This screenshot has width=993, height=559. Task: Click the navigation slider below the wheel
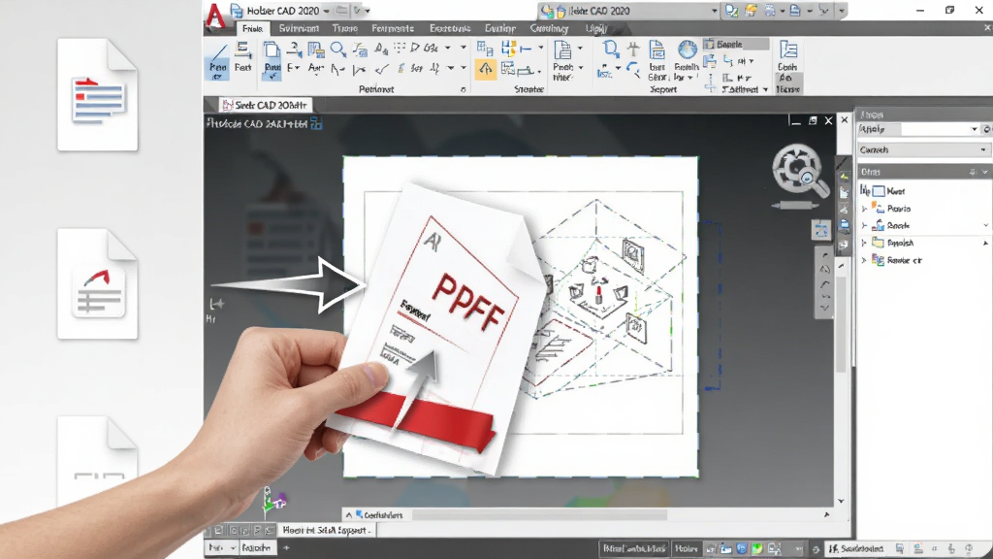795,206
